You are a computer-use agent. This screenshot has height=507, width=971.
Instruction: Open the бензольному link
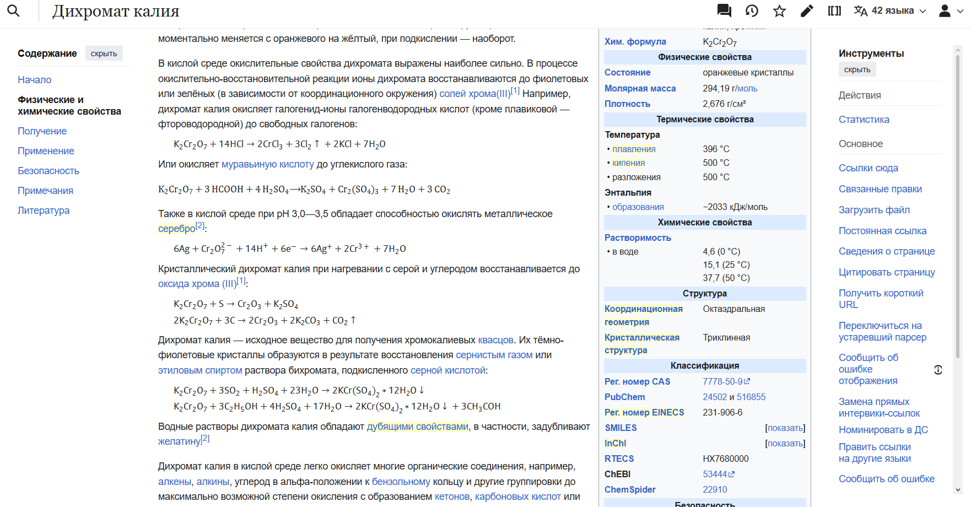point(401,482)
